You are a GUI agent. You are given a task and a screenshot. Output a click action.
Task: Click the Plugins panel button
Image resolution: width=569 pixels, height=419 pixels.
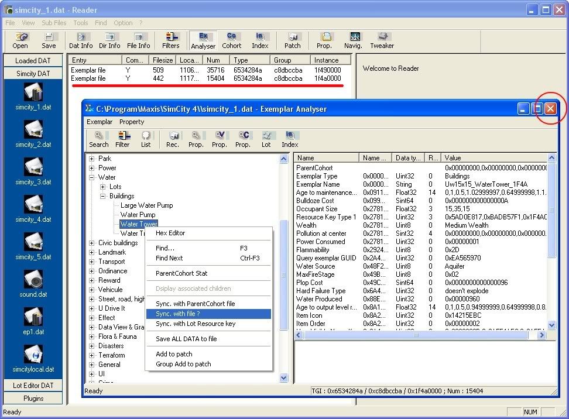(33, 399)
